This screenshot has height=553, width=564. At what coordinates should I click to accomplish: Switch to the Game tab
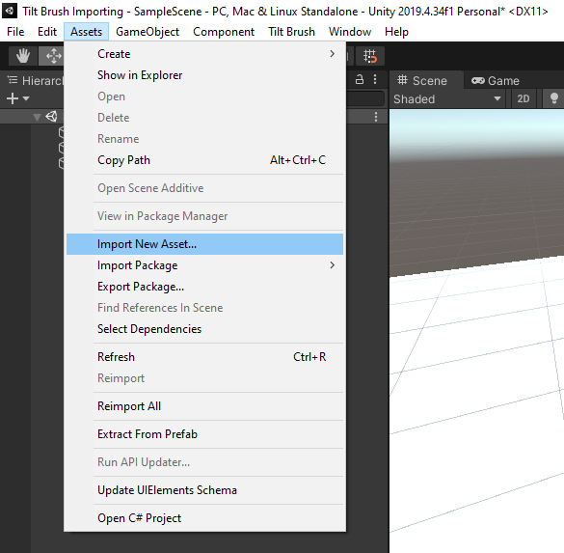[496, 81]
